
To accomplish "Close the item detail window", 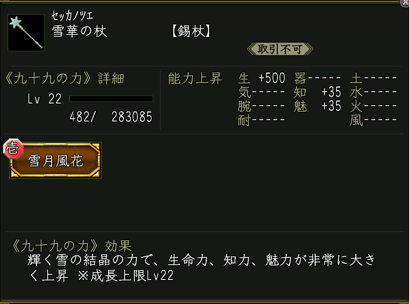I will pos(405,3).
